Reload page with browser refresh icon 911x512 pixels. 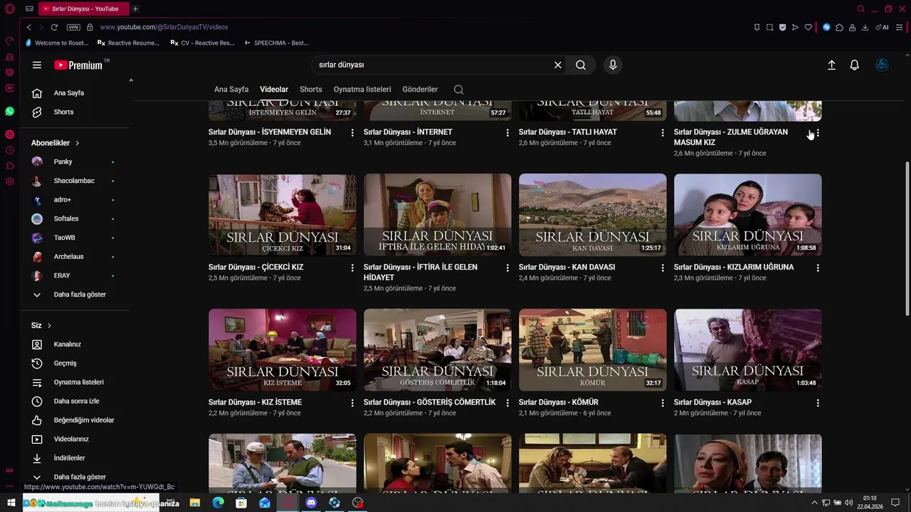(x=54, y=27)
